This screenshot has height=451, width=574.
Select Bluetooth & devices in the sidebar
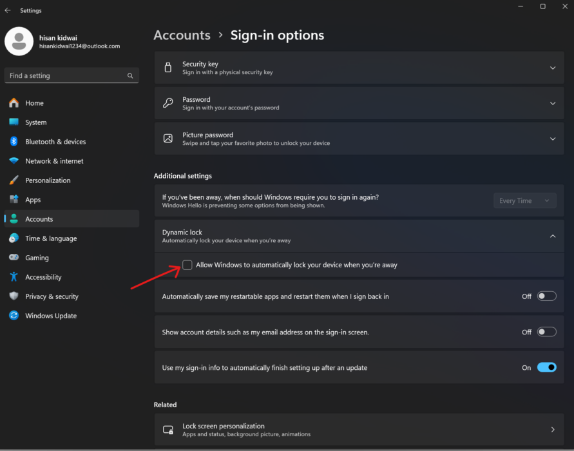point(53,141)
